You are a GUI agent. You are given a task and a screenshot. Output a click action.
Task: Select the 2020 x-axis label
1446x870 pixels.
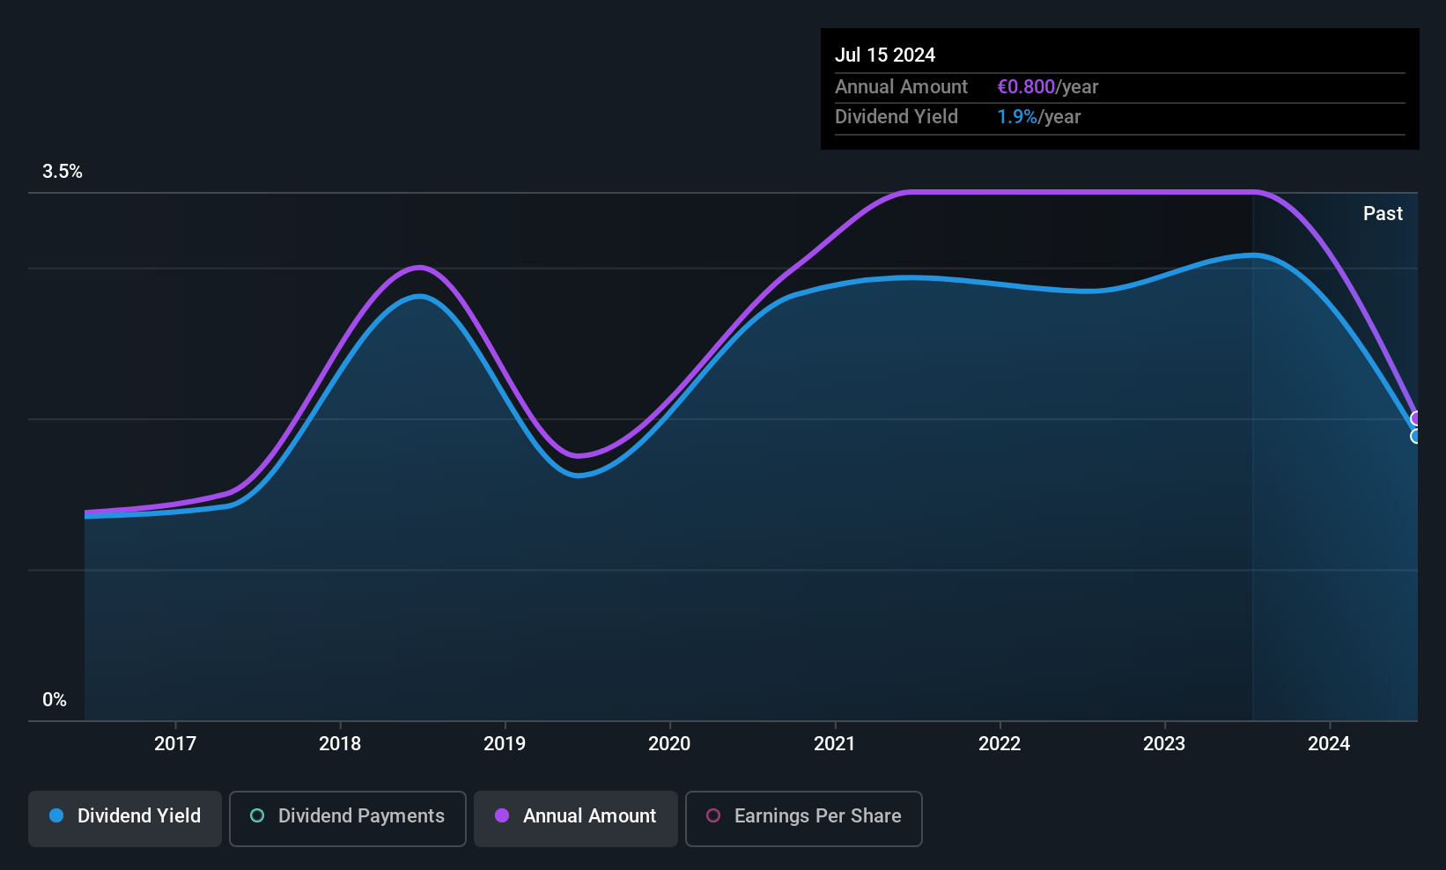click(x=669, y=743)
